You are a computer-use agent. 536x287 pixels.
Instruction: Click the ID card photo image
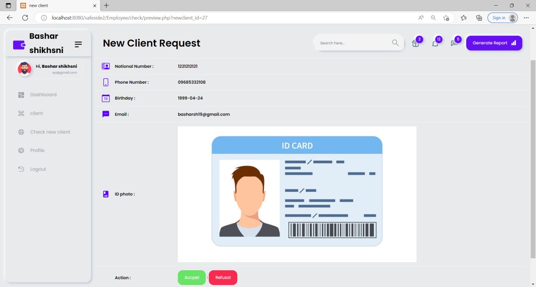tap(297, 194)
